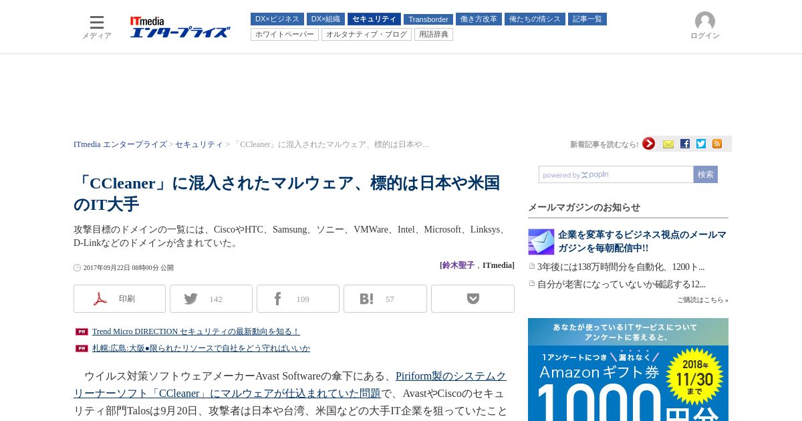Open 企業を変革するビジネス視点のメールマガジン link
The height and width of the screenshot is (421, 802).
(642, 241)
